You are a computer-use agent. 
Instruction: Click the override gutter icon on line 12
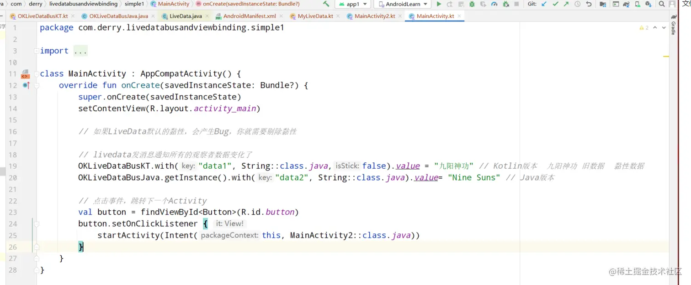pyautogui.click(x=26, y=85)
